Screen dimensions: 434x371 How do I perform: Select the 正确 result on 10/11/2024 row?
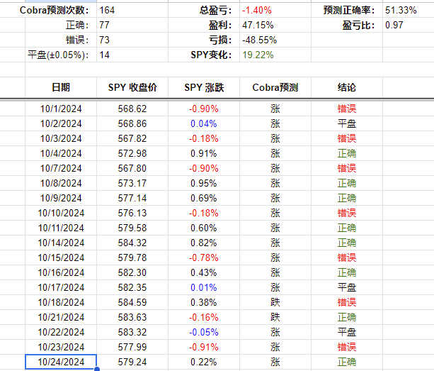[x=347, y=228]
